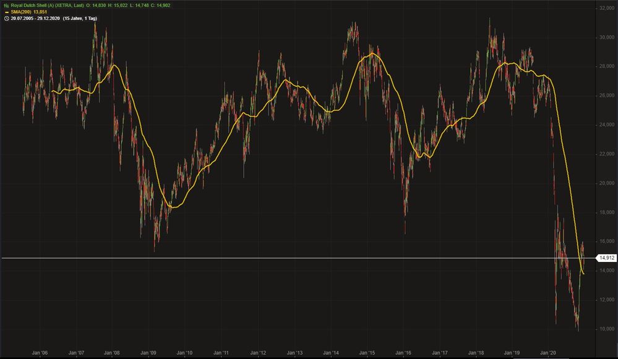Click the "Jan '14" time axis label
Screen dimensions: 618x359
[x=330, y=353]
